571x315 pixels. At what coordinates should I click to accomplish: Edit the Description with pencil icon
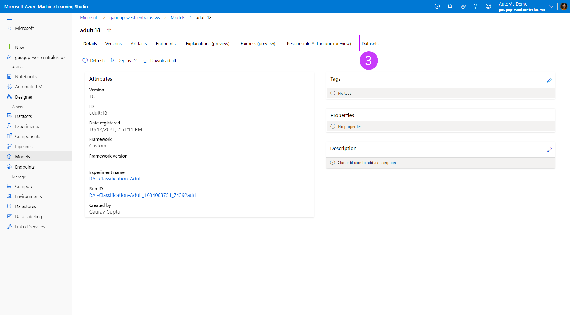click(550, 149)
